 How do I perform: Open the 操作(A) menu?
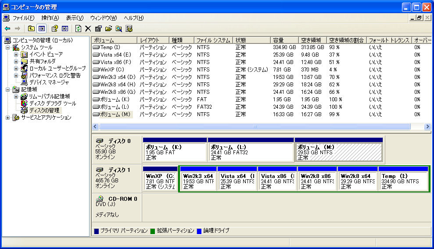tap(50, 18)
